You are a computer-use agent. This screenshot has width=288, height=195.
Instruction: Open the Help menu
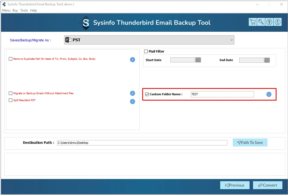coord(33,10)
